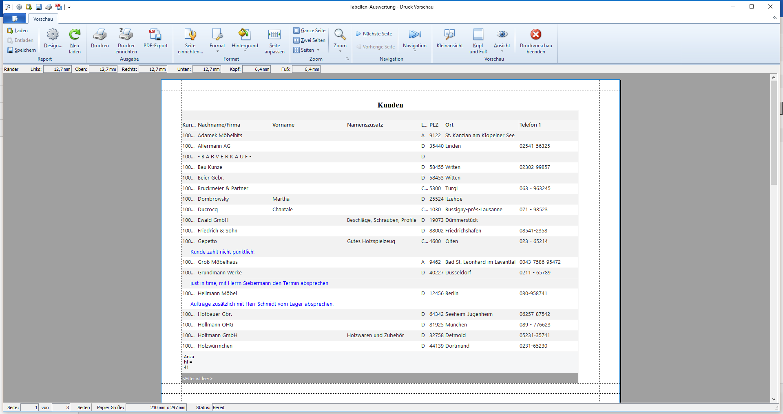Click the blue note Kunde zahlt nicht pünktlich!
Screen dimensions: 783x414
(x=222, y=252)
